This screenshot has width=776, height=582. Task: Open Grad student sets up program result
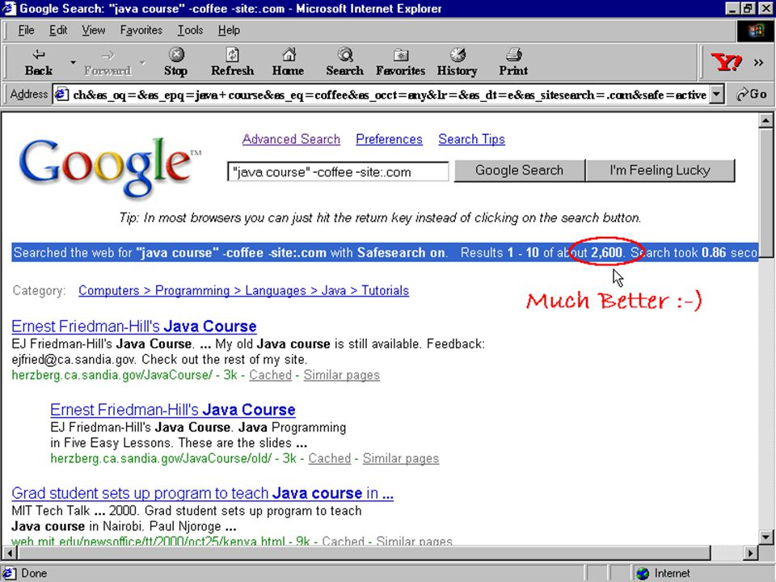[x=202, y=493]
